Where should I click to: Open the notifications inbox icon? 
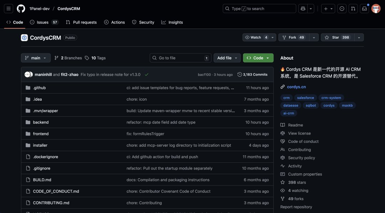tap(364, 9)
